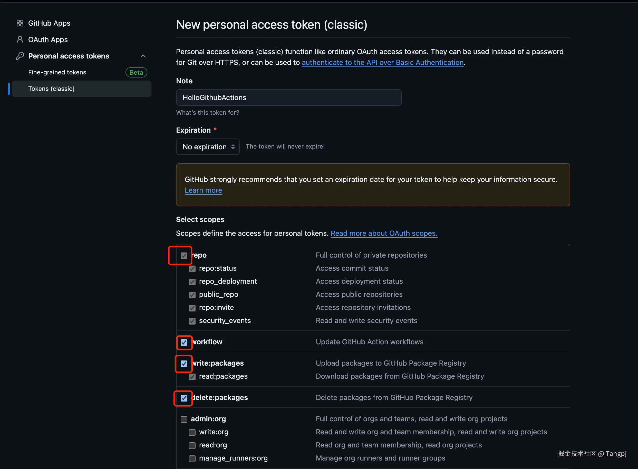Enable the admin:org scope checkbox

[184, 419]
